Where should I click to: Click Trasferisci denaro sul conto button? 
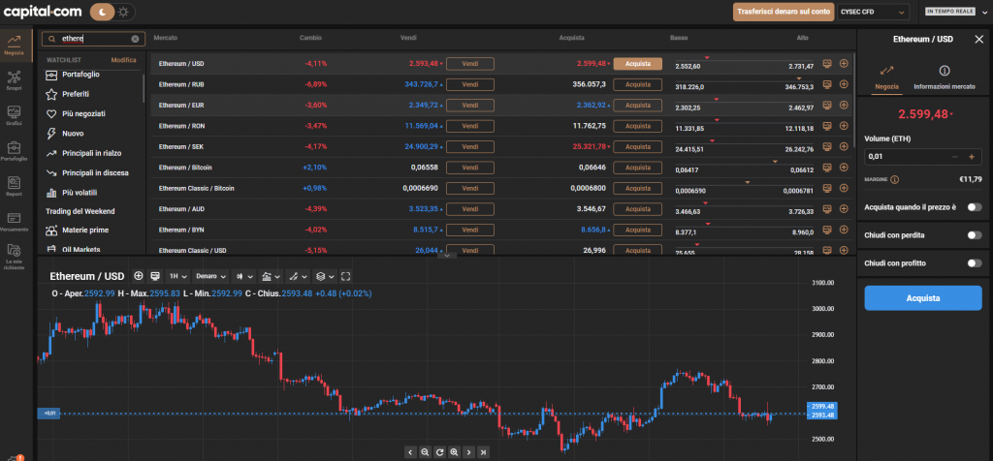pyautogui.click(x=784, y=12)
